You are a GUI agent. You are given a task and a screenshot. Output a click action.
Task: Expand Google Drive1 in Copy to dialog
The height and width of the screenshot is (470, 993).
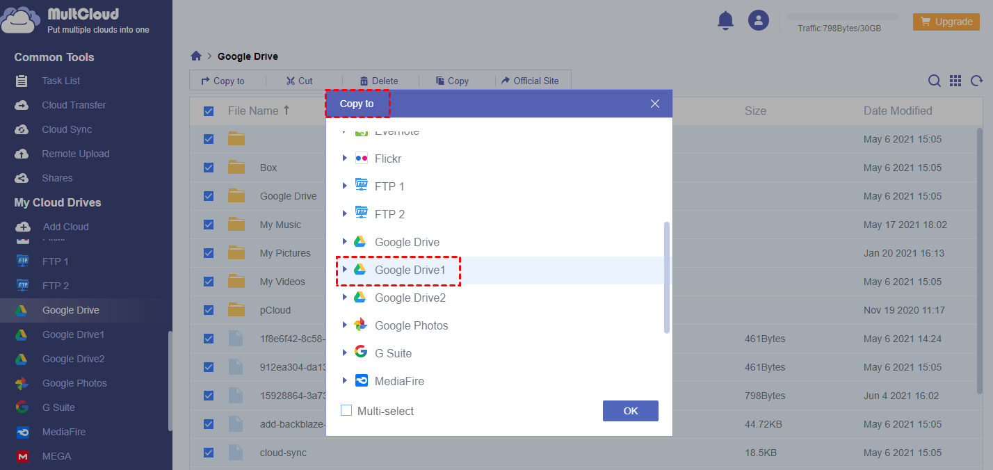[x=344, y=270]
